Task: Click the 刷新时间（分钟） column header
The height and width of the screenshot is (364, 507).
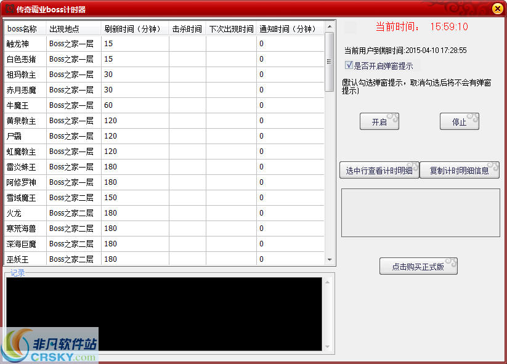Action: pyautogui.click(x=135, y=29)
